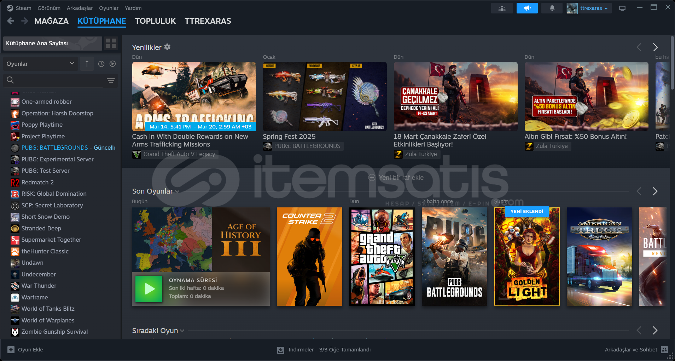The height and width of the screenshot is (361, 675).
Task: Click the Redmatch 2 game icon
Action: pyautogui.click(x=15, y=183)
